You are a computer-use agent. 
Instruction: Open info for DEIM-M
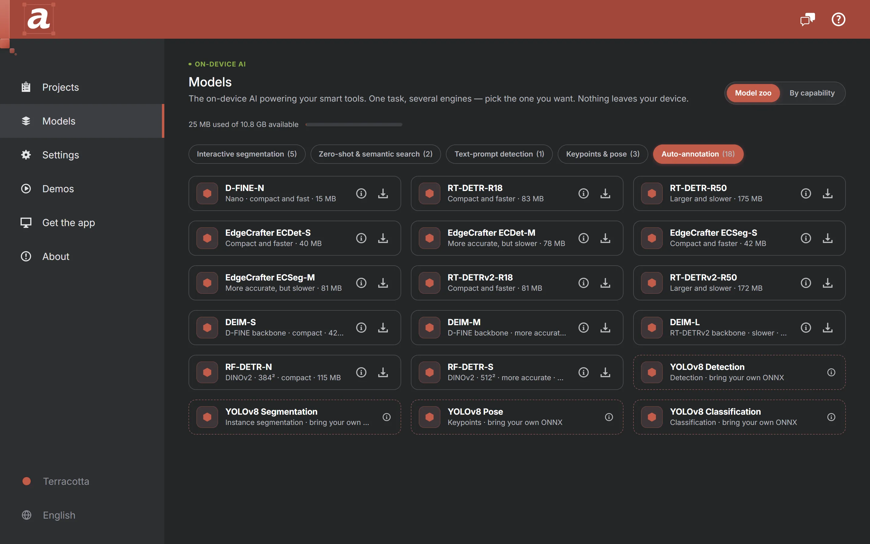tap(583, 328)
